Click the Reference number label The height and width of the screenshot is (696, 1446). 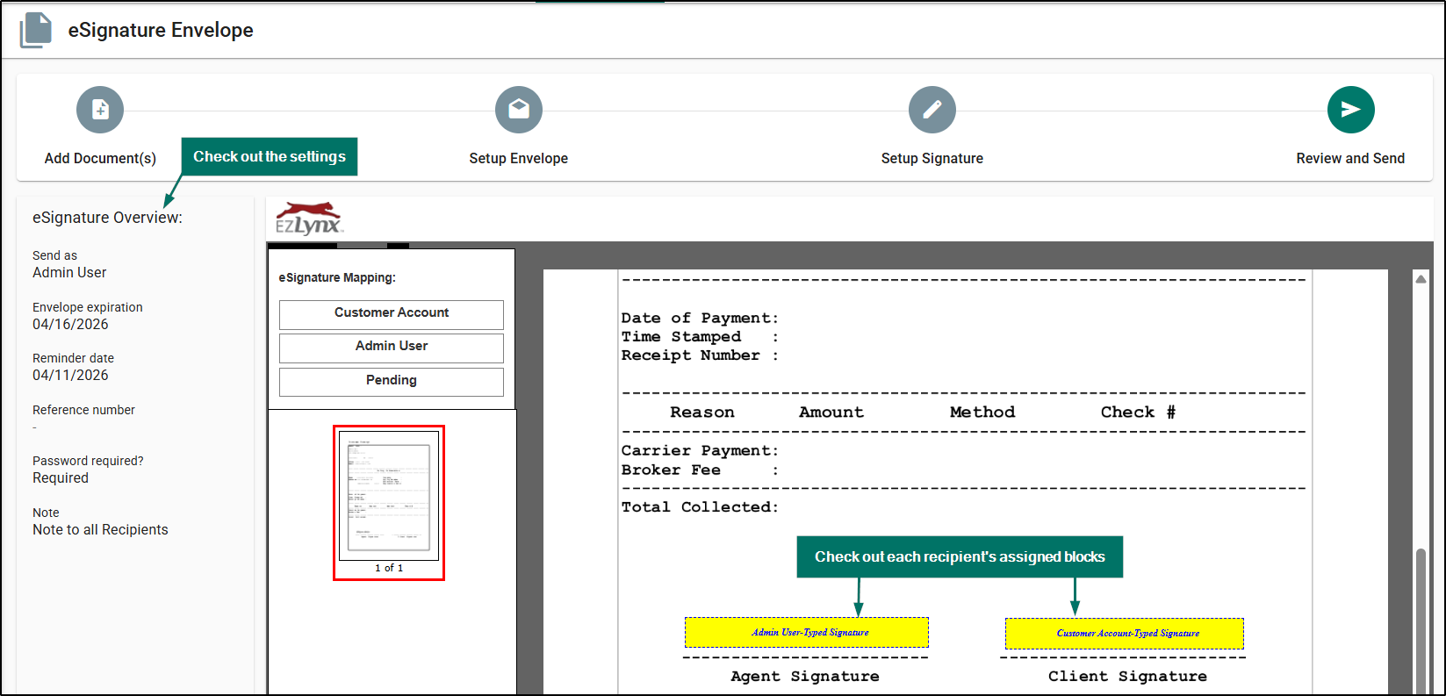point(83,410)
